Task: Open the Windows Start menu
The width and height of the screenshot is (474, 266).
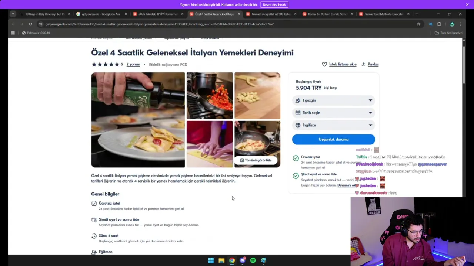Action: [x=211, y=260]
